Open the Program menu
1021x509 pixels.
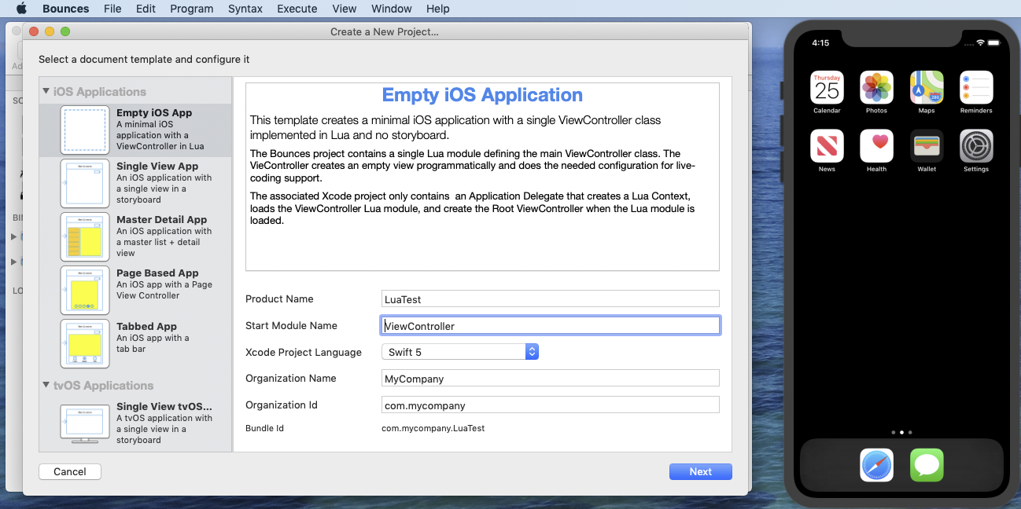point(191,9)
